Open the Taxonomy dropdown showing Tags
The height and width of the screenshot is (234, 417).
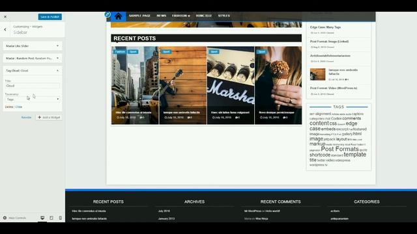(x=33, y=99)
